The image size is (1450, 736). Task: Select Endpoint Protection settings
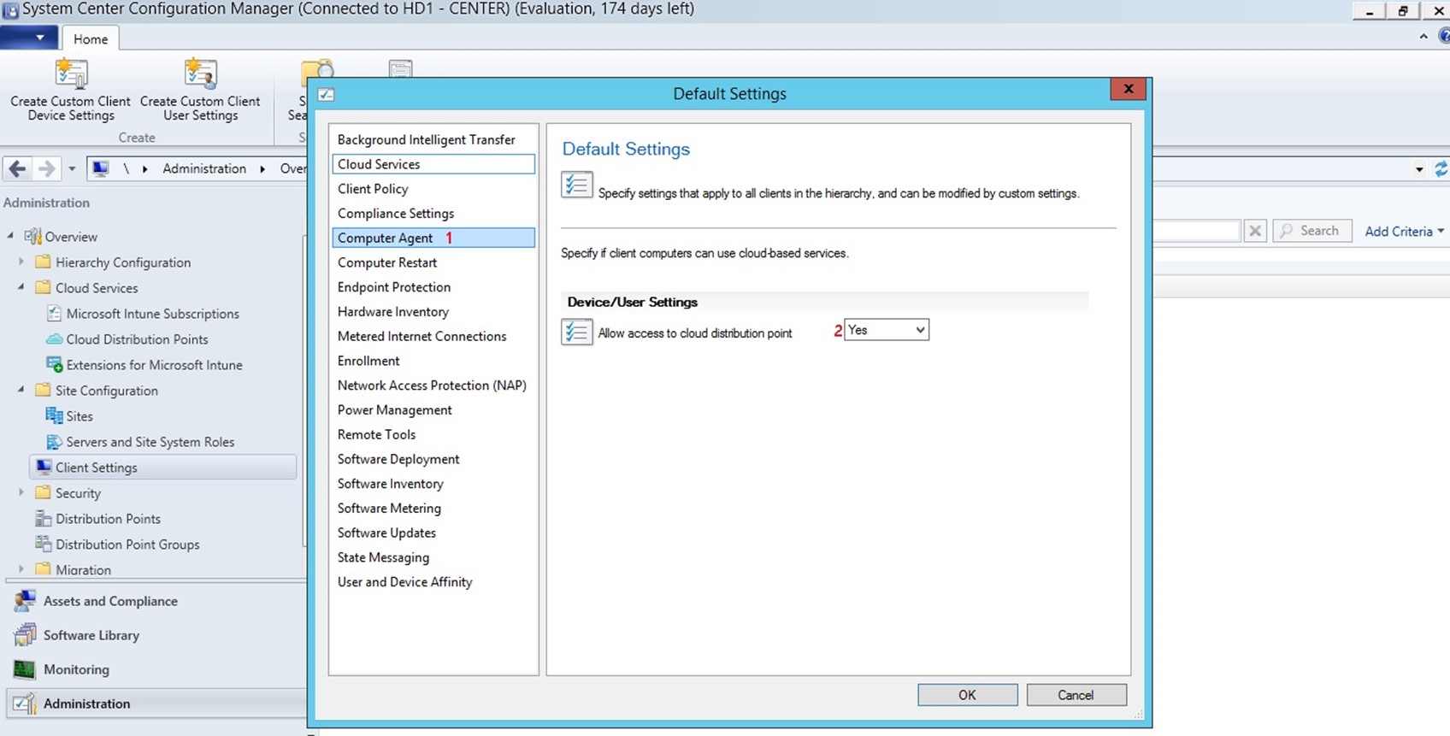(x=433, y=287)
